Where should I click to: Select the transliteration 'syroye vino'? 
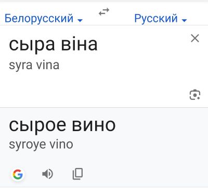pos(41,145)
